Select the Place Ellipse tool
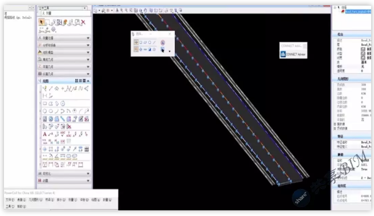Viewport: 374px width, 216px height. [x=51, y=111]
